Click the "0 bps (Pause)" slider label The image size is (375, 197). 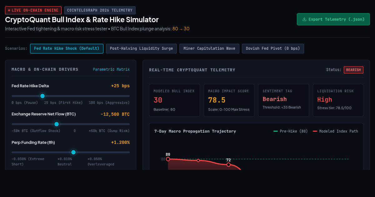tap(25, 103)
